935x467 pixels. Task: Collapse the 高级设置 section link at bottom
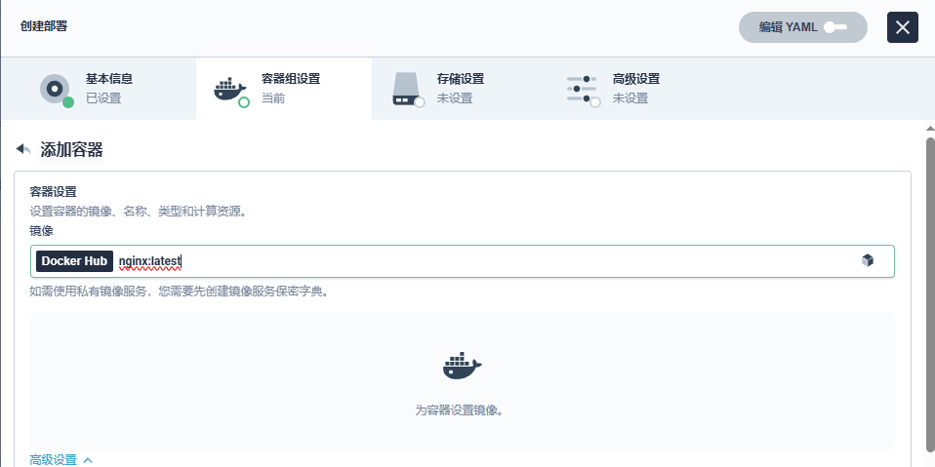tap(53, 460)
